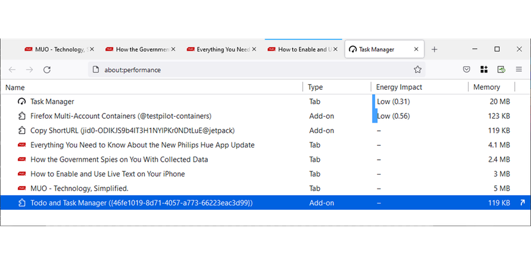Screen dimensions: 531x265
Task: Click the back navigation arrow
Action: pyautogui.click(x=12, y=69)
